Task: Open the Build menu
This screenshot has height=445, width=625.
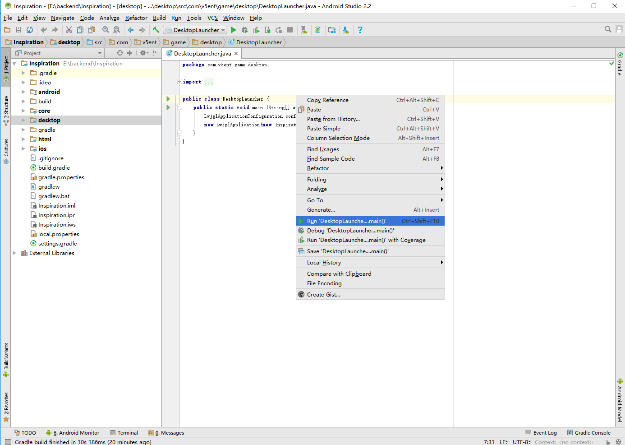Action: point(159,18)
